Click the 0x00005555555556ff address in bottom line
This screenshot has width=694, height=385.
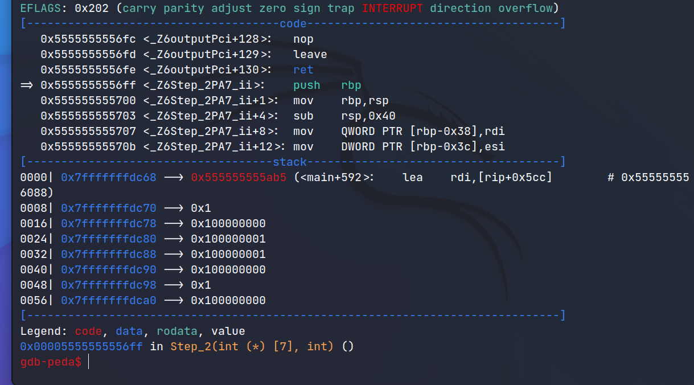tap(81, 346)
